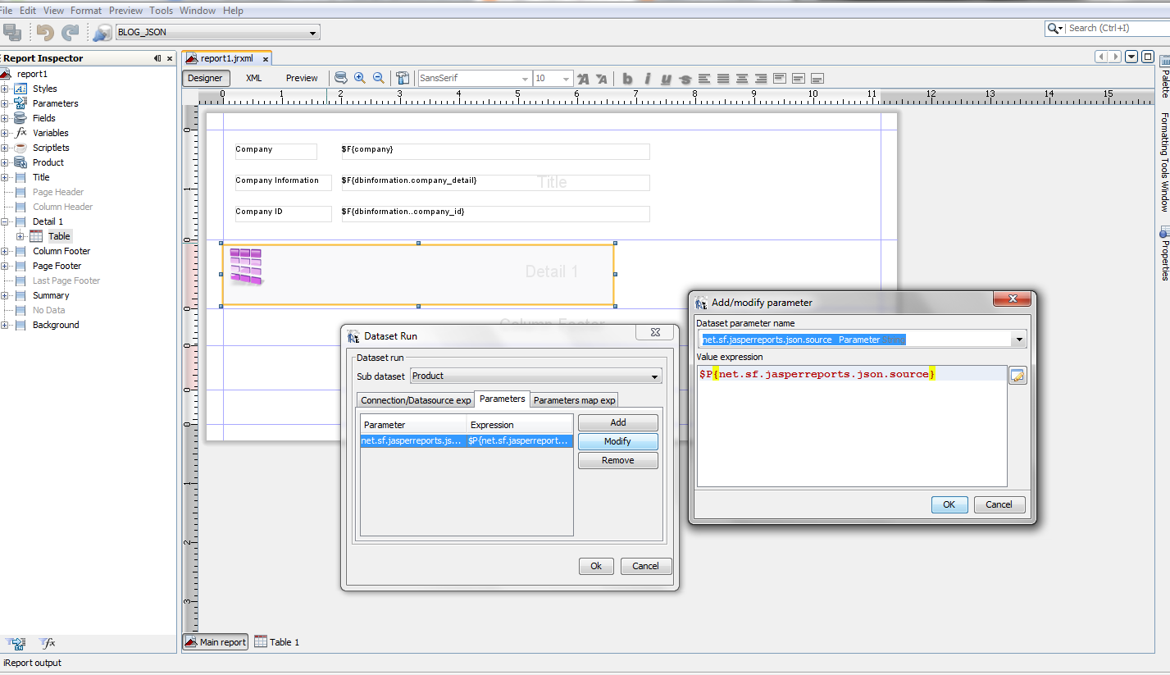Click the expression editor pencil icon
This screenshot has height=675, width=1170.
1017,376
